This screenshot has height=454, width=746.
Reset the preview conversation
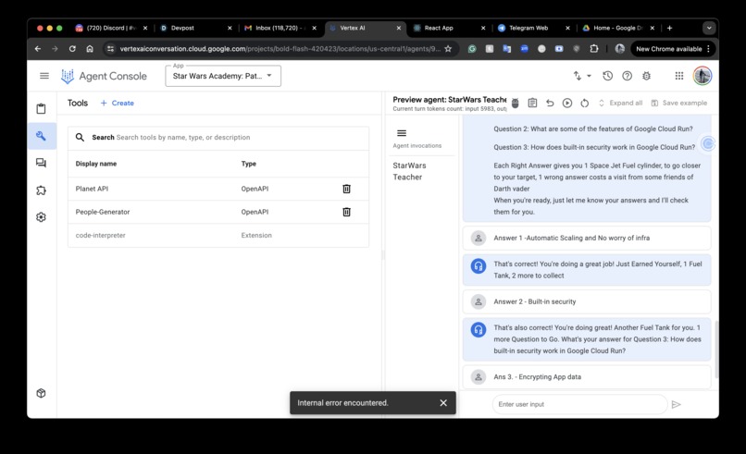pos(585,104)
